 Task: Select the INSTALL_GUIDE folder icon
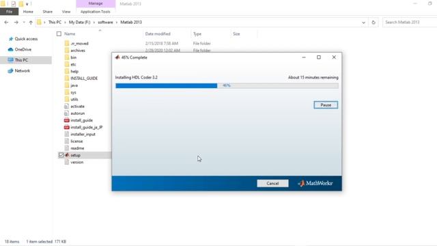pos(67,79)
